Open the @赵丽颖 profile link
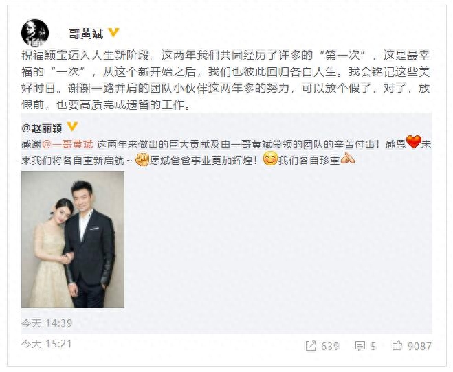Viewport: 453px width, 372px height. [42, 128]
